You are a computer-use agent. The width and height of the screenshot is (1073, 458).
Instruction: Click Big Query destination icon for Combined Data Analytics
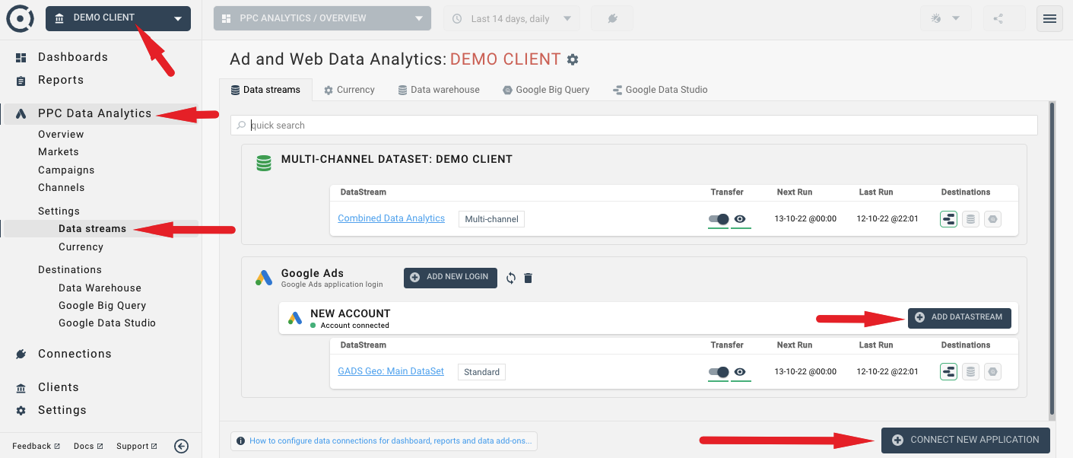[x=992, y=219]
